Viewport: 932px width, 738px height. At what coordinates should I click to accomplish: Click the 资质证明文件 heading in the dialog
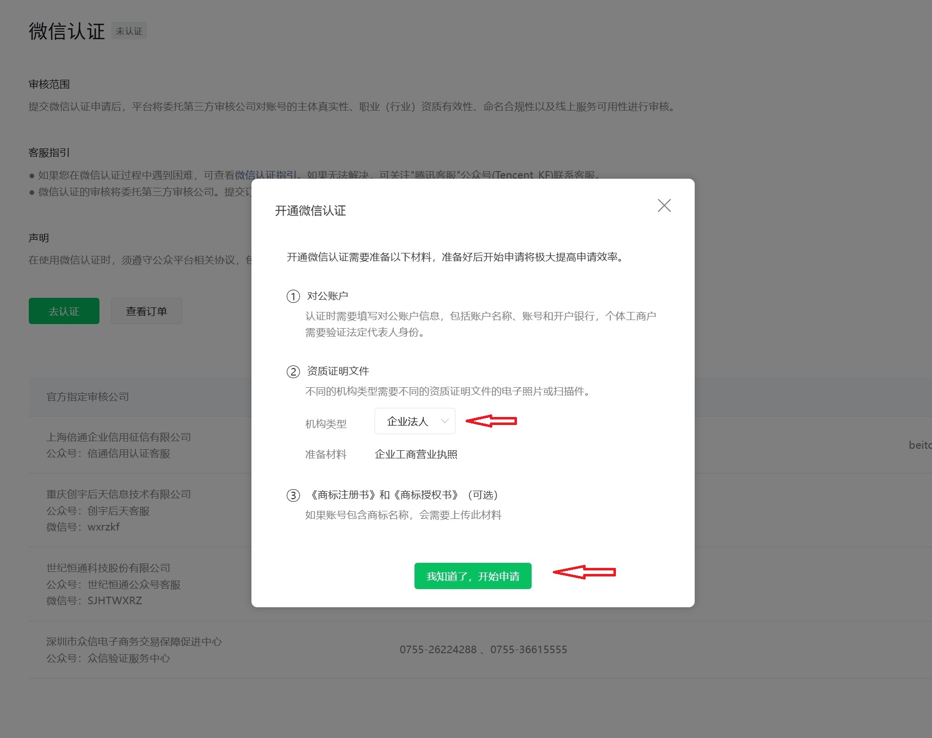(x=338, y=371)
